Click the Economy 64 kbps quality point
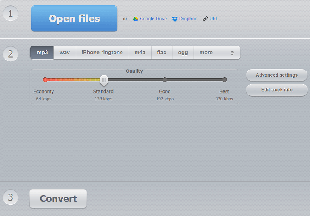Image resolution: width=310 pixels, height=216 pixels. [x=45, y=80]
